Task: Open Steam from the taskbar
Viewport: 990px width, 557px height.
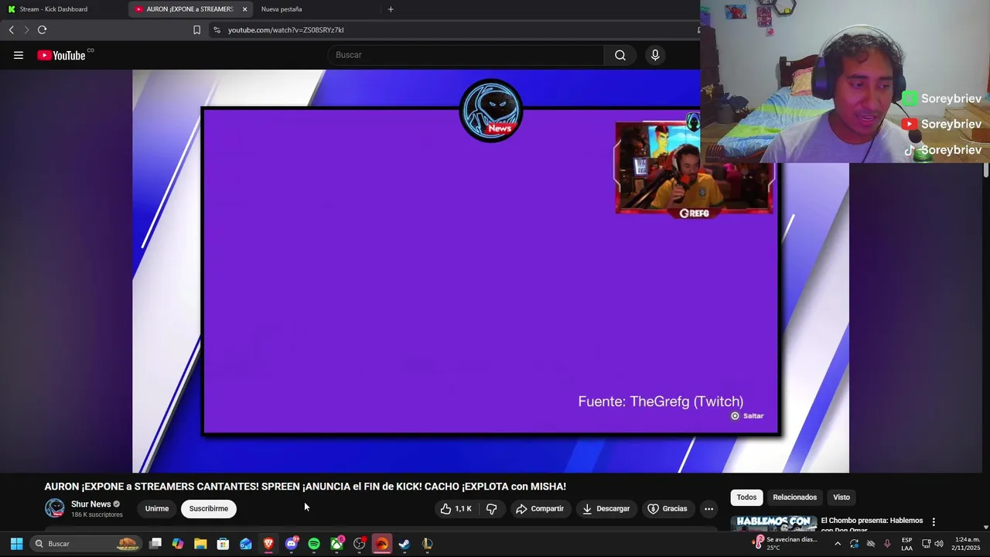Action: pyautogui.click(x=405, y=543)
